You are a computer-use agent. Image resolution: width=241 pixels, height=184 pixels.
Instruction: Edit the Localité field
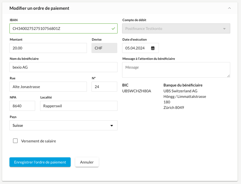pos(79,106)
